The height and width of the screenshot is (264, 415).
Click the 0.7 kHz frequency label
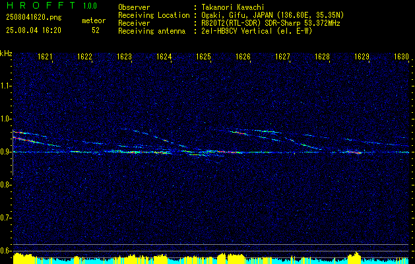[x=6, y=218]
